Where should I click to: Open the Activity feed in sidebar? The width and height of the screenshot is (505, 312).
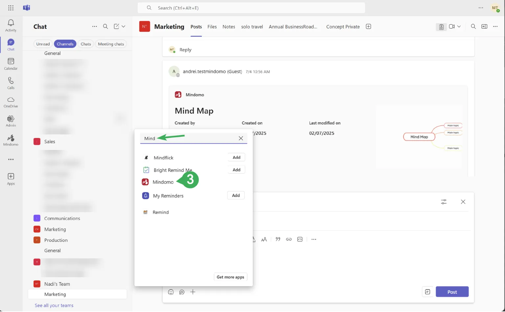coord(11,25)
